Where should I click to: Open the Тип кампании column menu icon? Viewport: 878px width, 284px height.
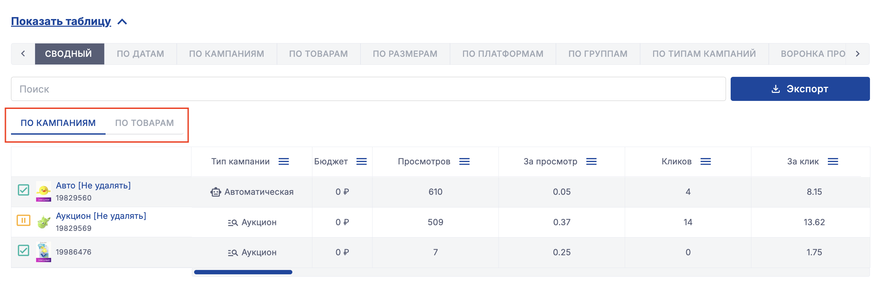(x=283, y=161)
